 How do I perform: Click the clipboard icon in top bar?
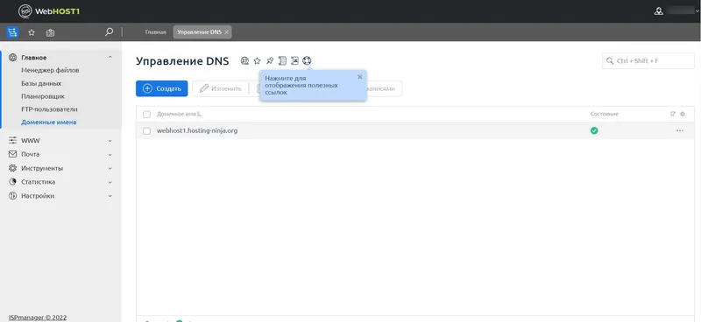click(51, 32)
